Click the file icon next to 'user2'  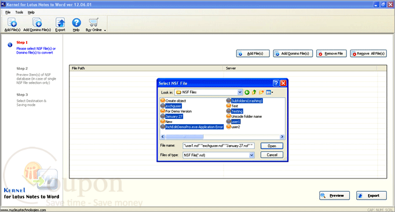(x=228, y=127)
